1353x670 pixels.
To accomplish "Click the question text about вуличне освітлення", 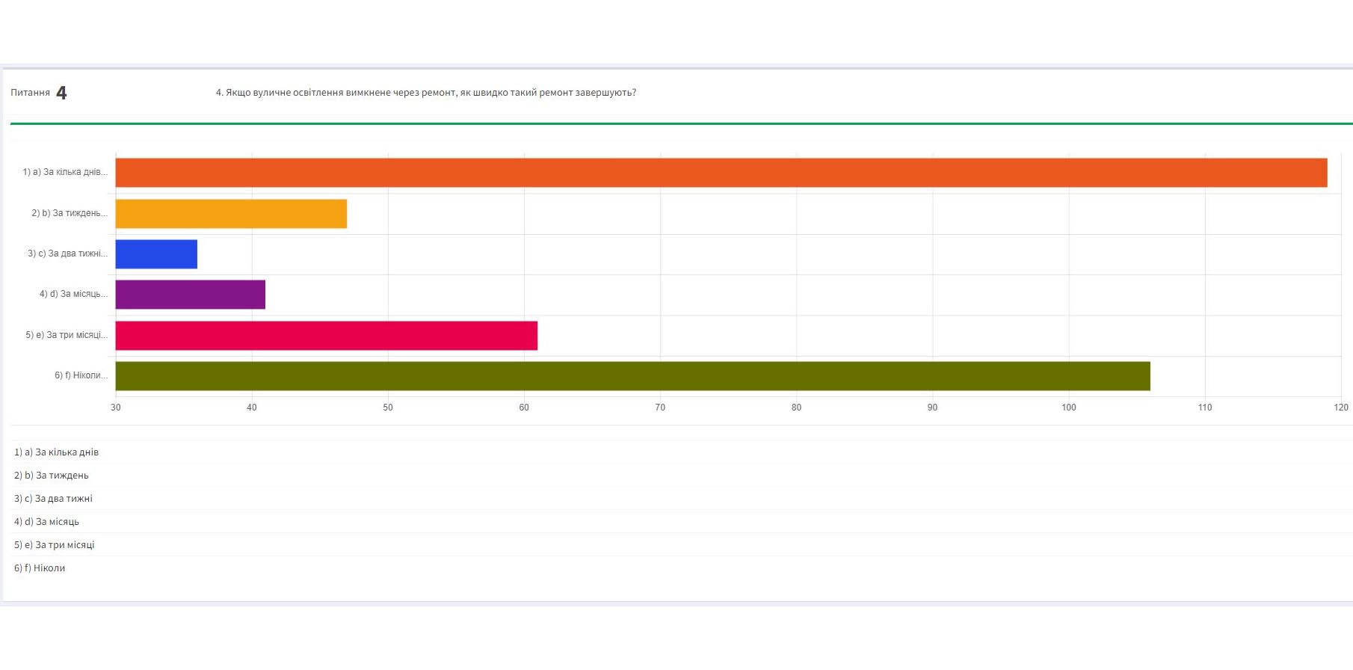I will click(426, 93).
